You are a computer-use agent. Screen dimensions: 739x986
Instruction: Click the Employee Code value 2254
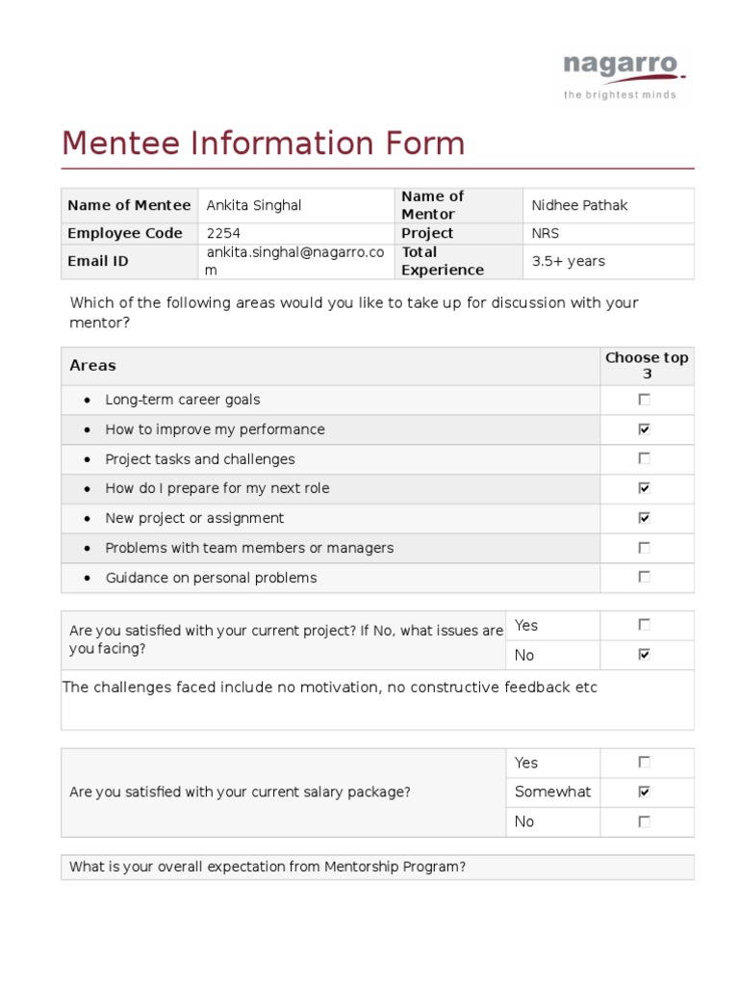point(224,233)
